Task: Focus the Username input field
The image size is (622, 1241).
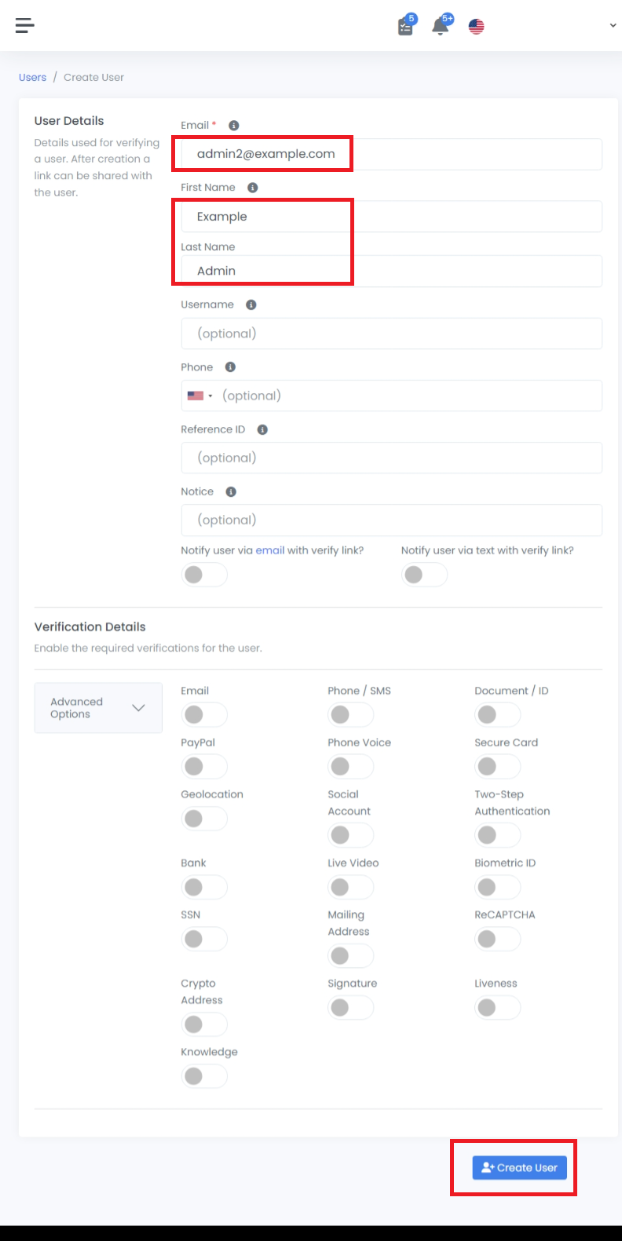Action: [x=391, y=334]
